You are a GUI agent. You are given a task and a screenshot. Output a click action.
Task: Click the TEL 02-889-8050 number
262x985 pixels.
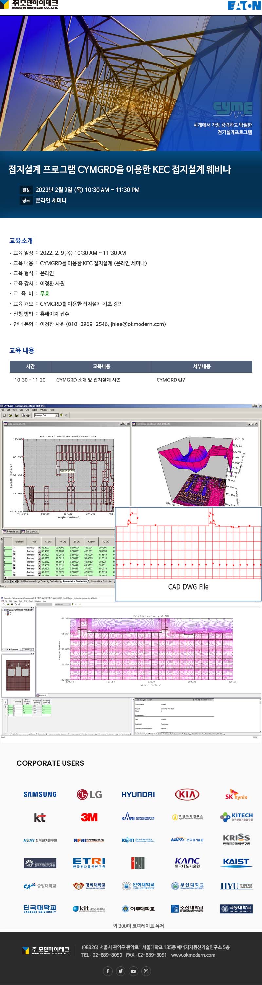coord(102,955)
